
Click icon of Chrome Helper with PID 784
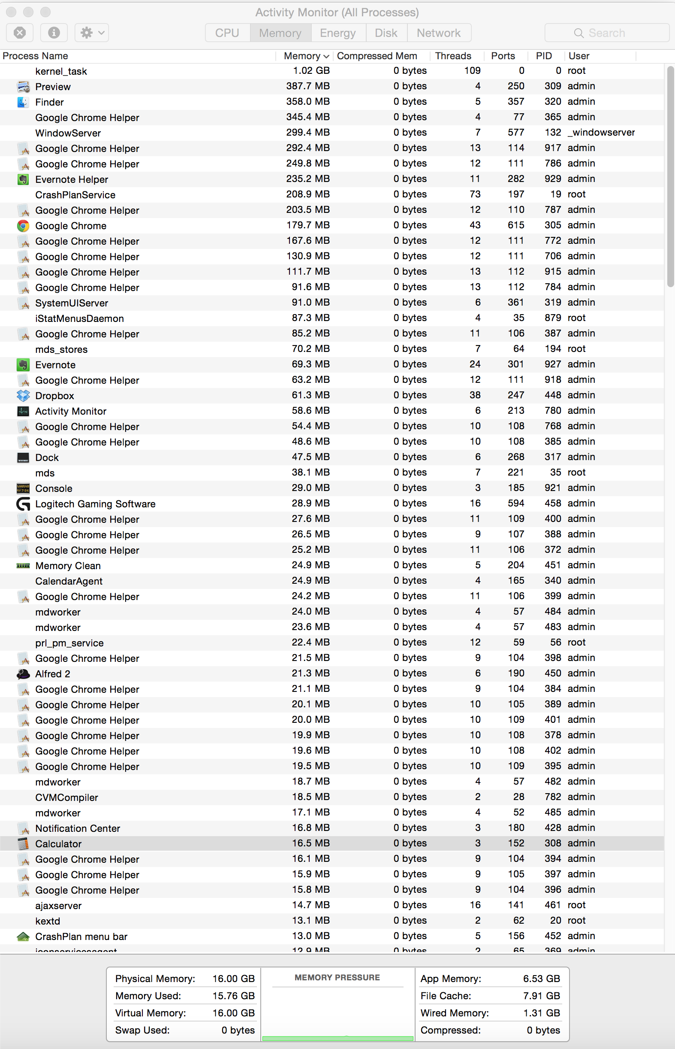[23, 288]
